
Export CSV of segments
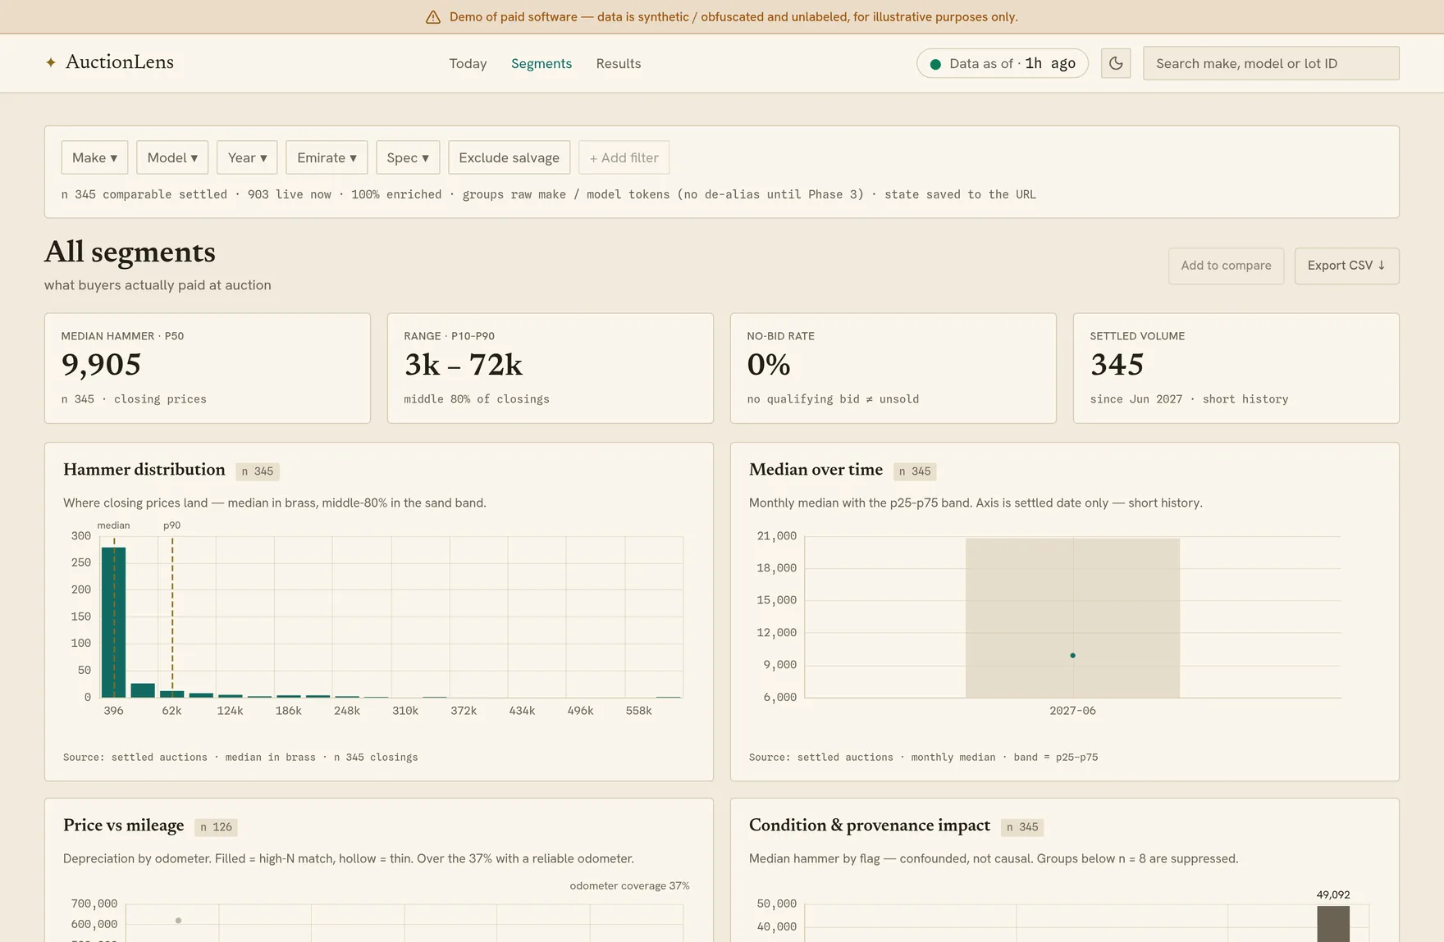click(x=1346, y=266)
